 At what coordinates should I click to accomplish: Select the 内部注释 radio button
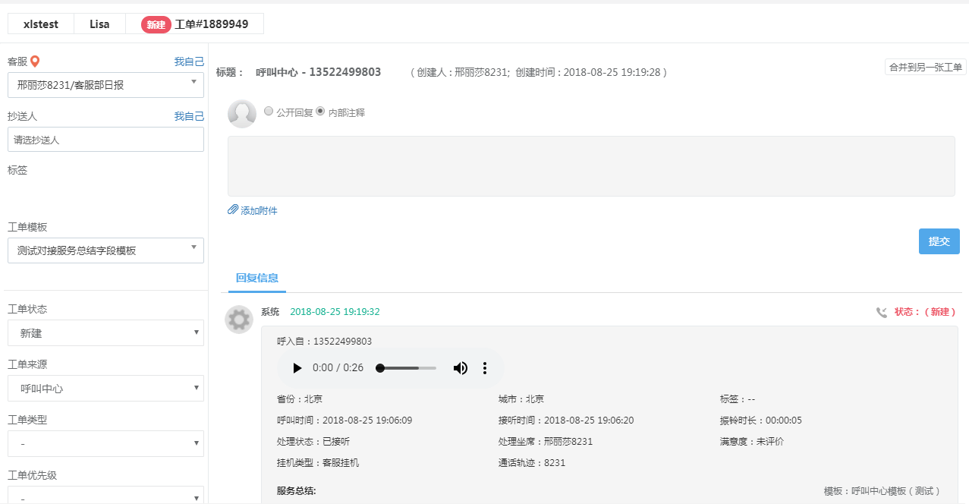coord(320,111)
